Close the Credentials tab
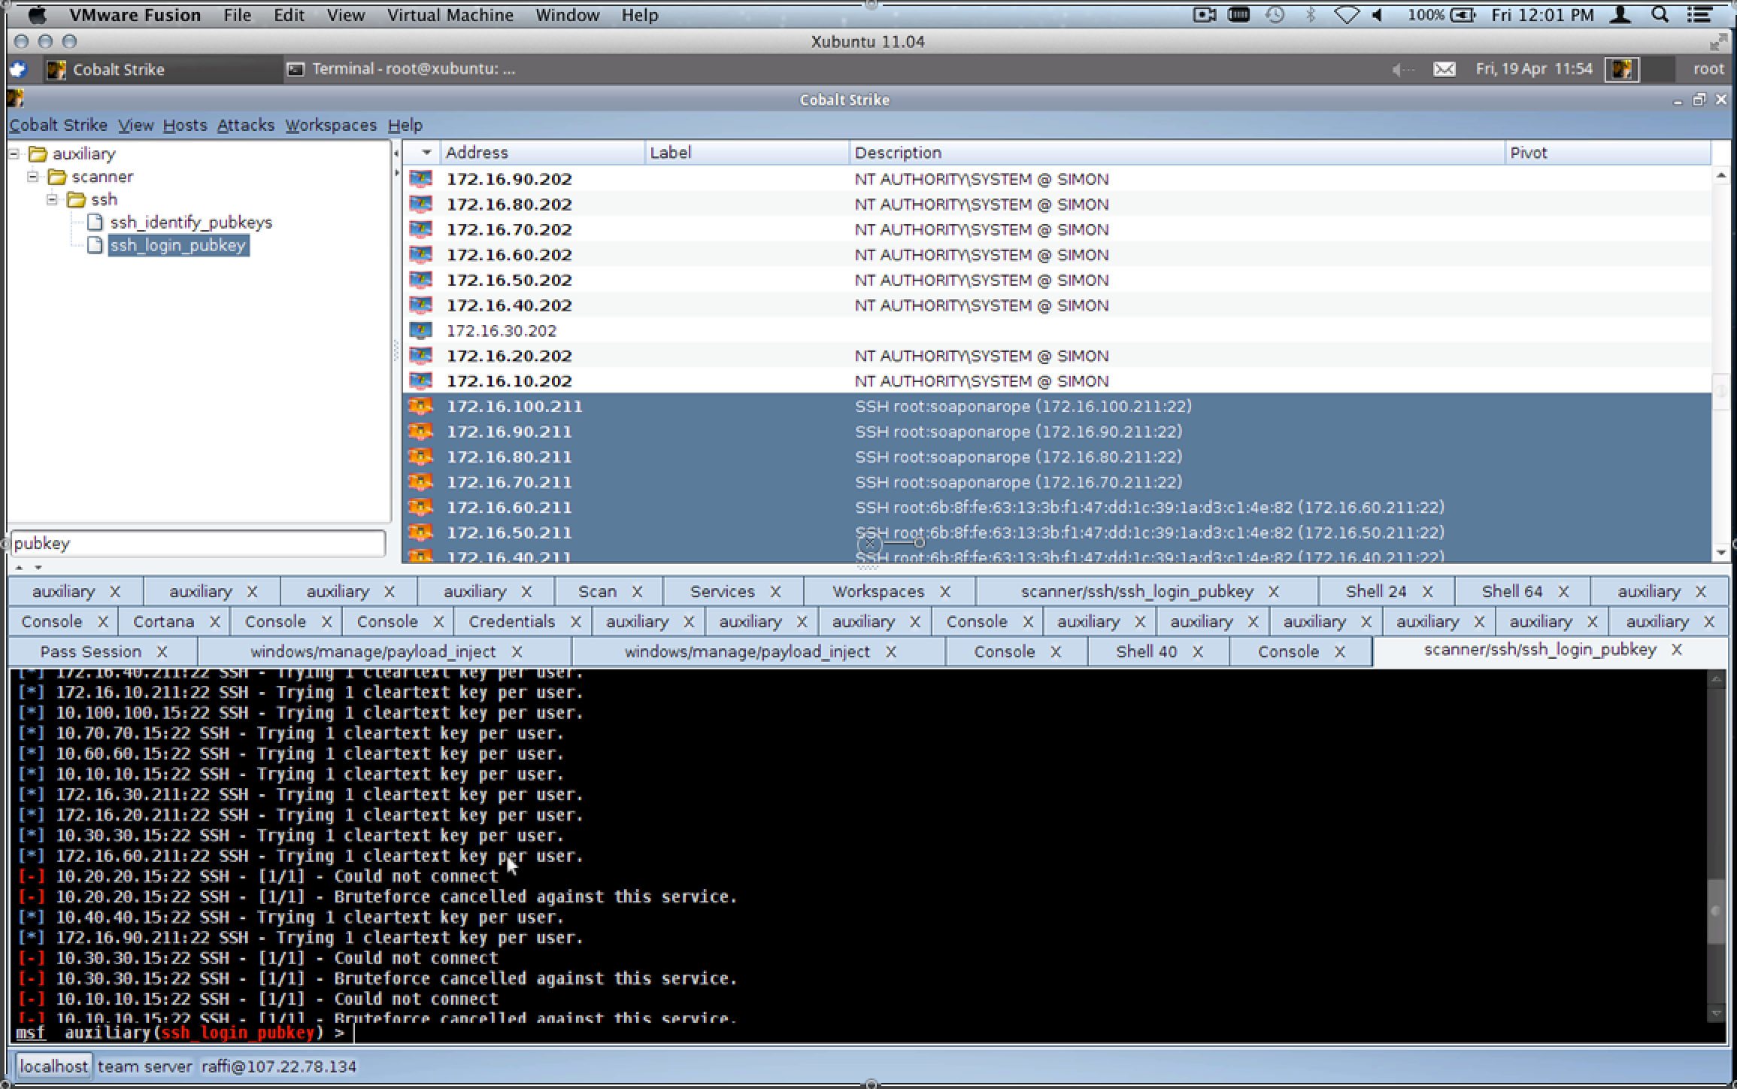The image size is (1737, 1089). point(575,622)
